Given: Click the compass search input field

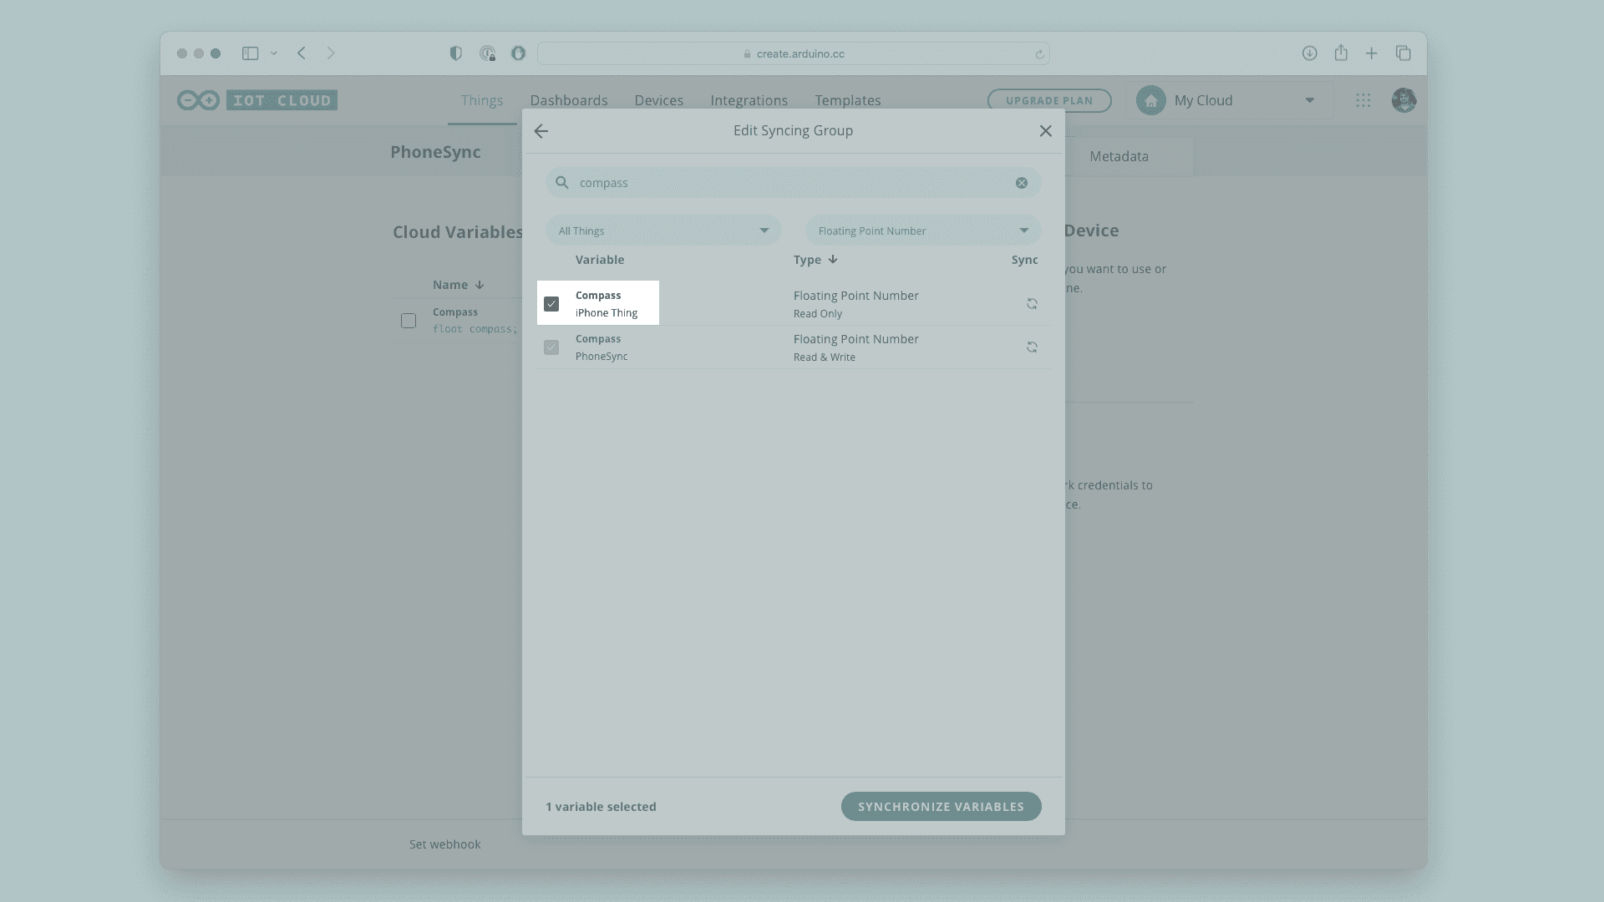Looking at the screenshot, I should coord(785,183).
